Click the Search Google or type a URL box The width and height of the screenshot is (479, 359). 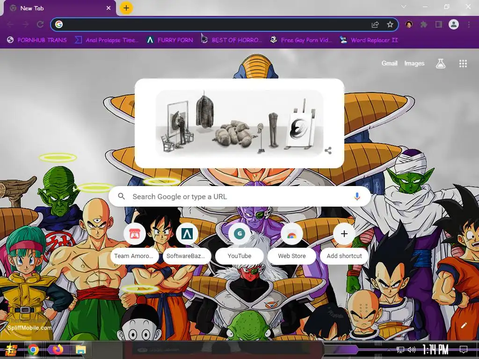(240, 197)
